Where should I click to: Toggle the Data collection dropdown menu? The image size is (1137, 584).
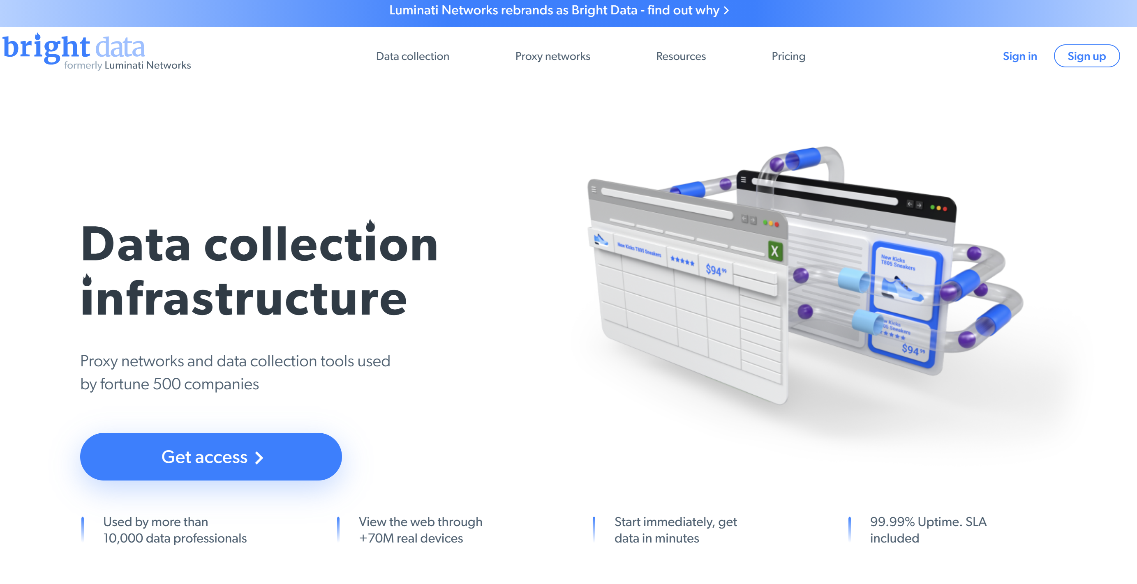[x=413, y=56]
